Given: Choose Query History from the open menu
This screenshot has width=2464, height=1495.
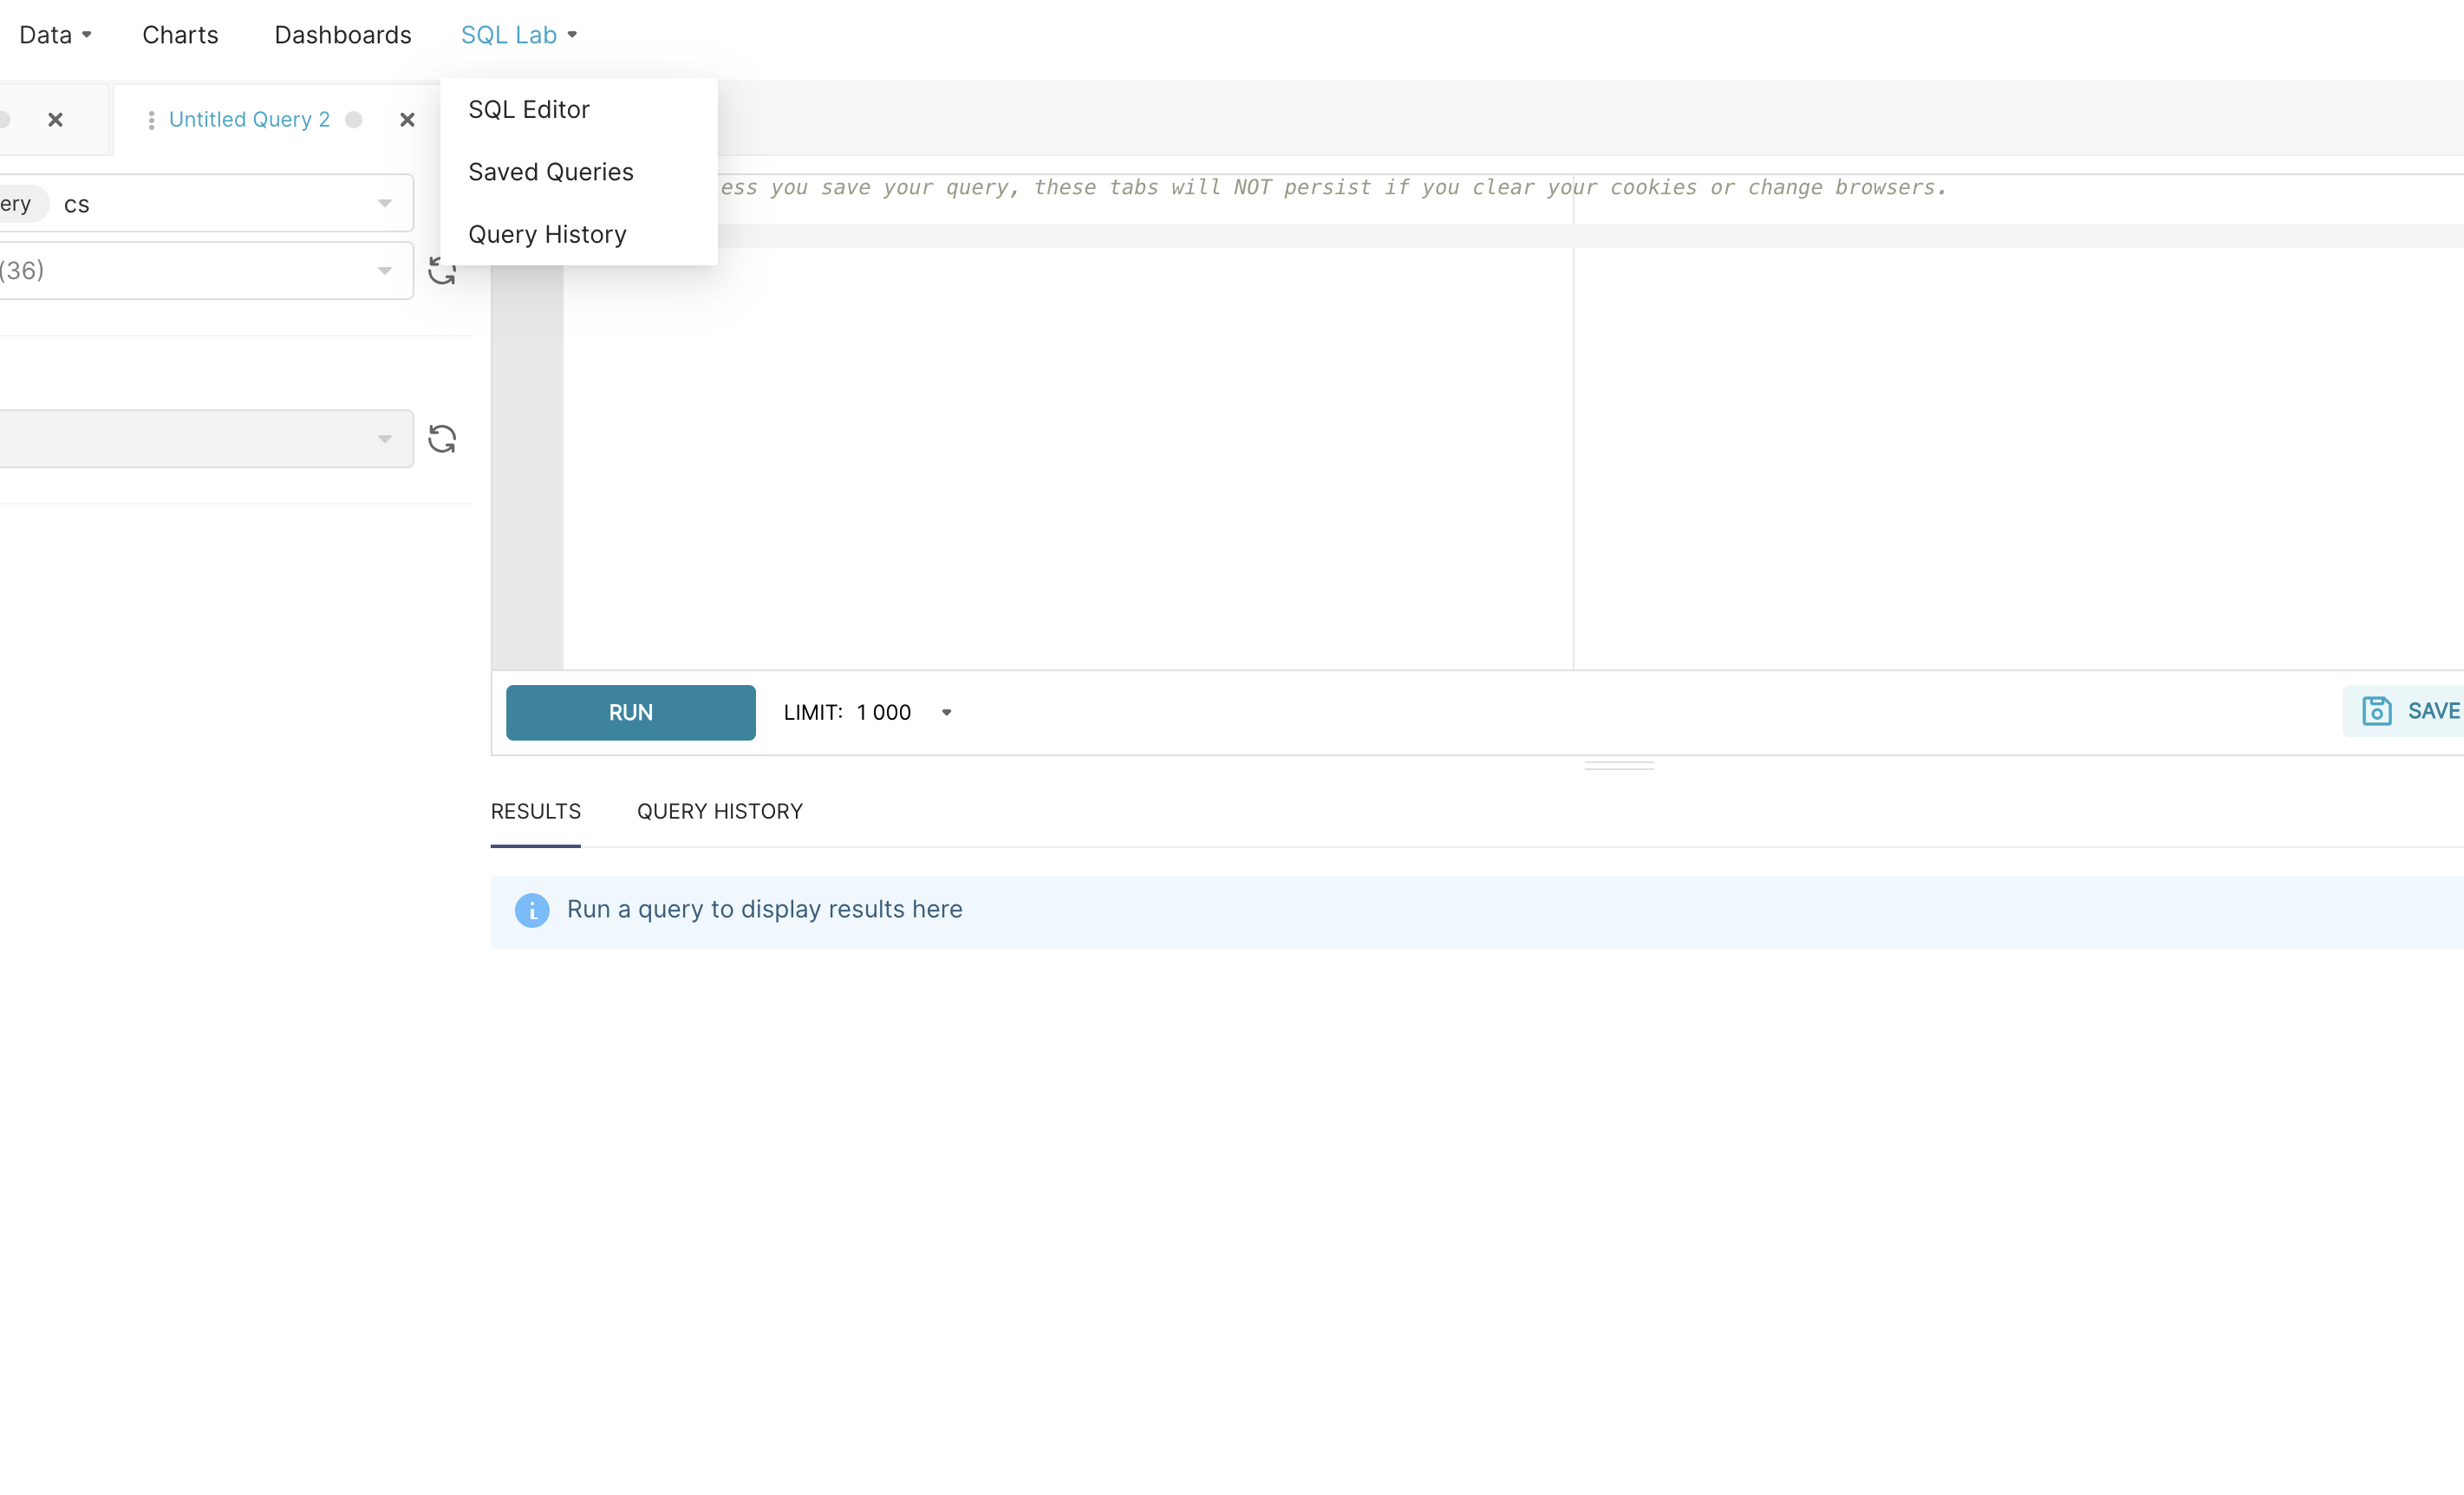Looking at the screenshot, I should pos(547,233).
